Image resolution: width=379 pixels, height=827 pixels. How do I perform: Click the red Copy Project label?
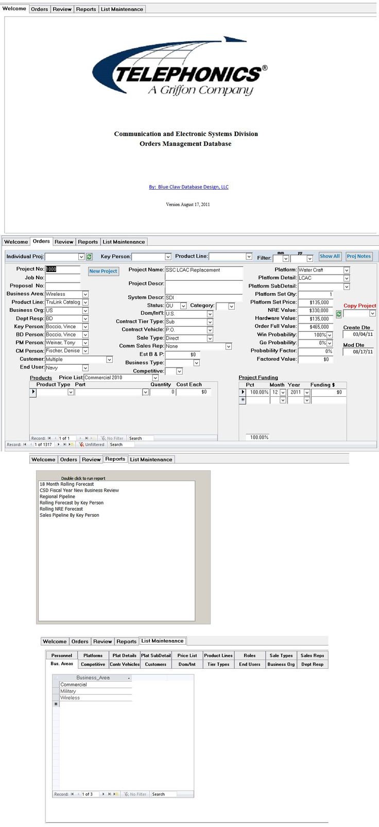360,306
